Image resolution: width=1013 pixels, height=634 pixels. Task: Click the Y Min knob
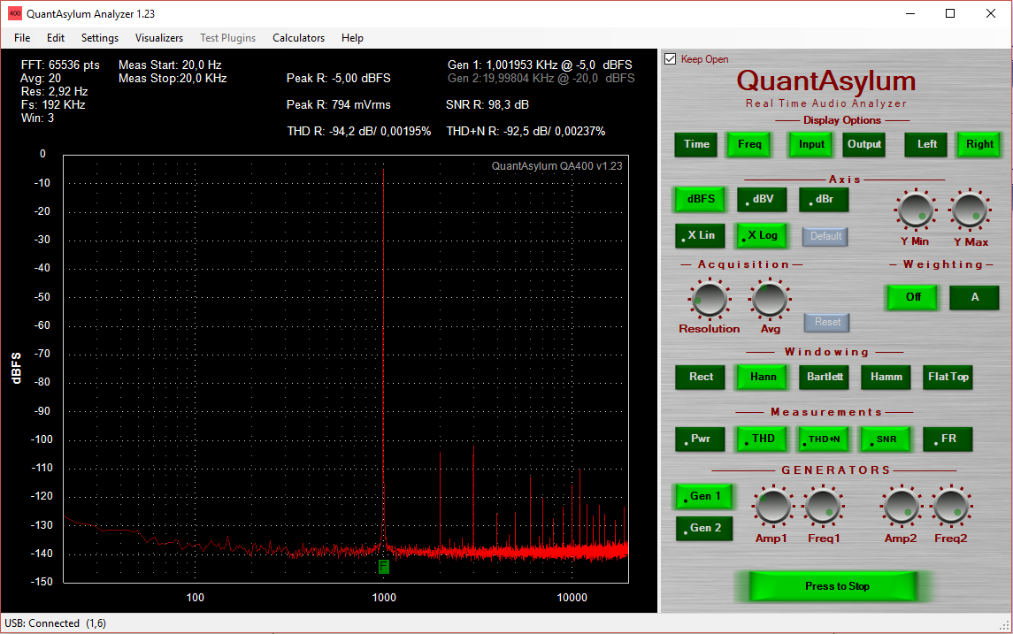(916, 210)
